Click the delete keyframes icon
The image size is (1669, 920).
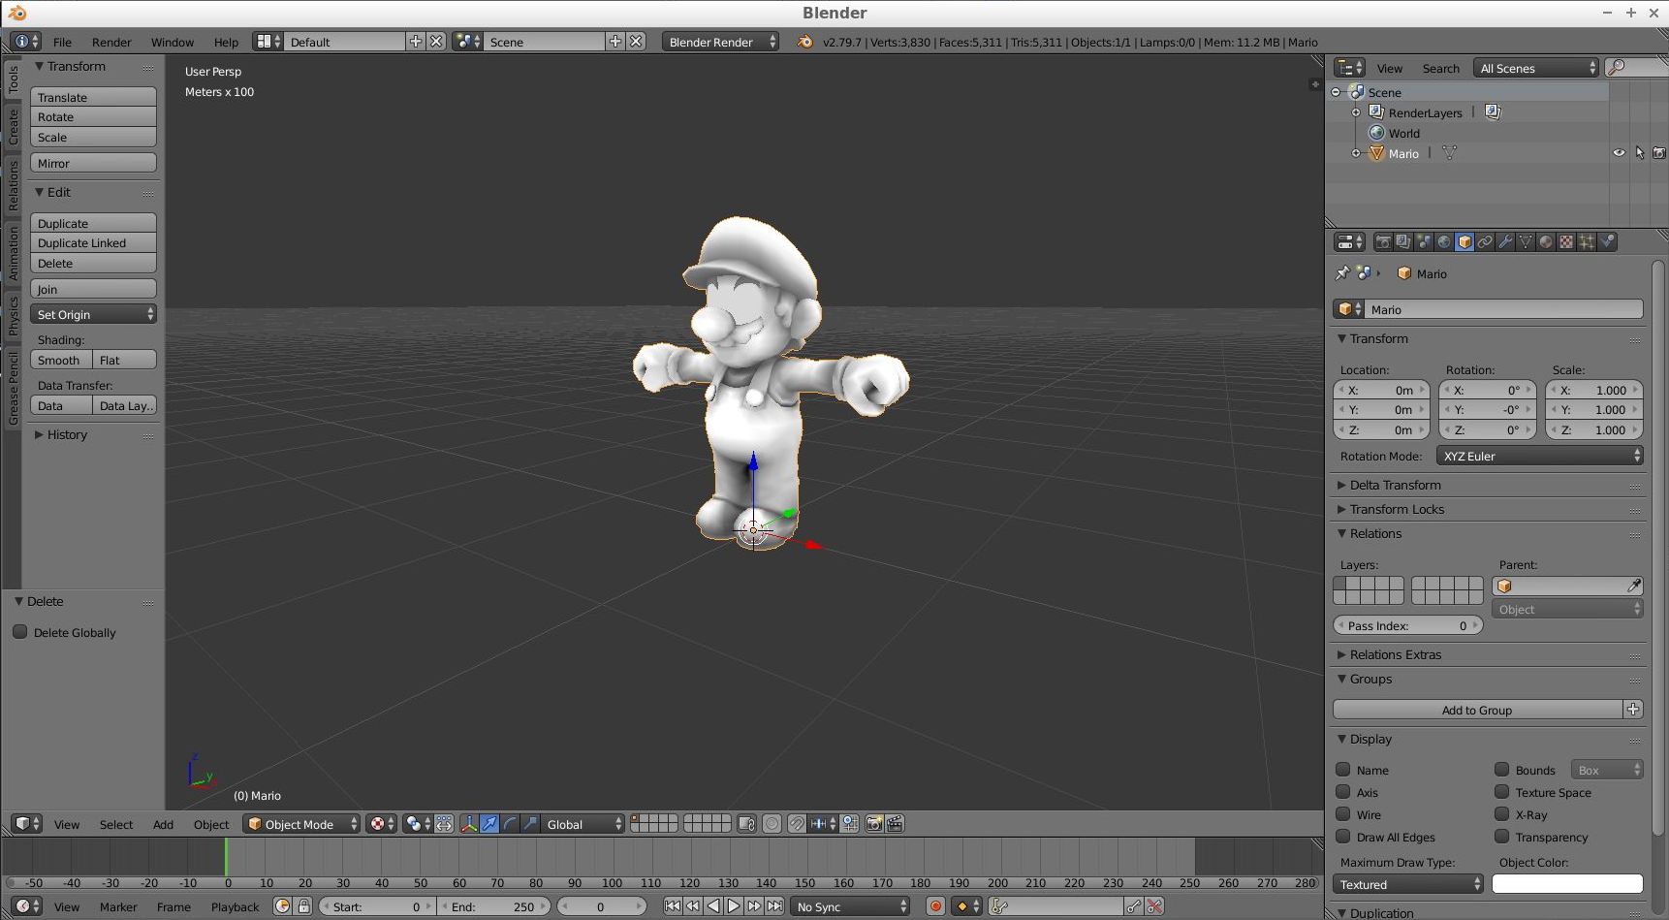click(x=1154, y=906)
